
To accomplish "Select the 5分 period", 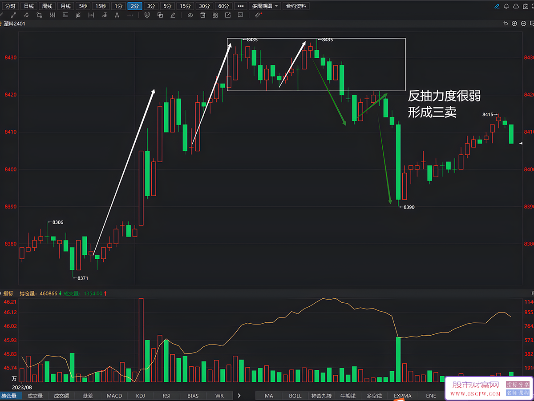I will coord(167,6).
